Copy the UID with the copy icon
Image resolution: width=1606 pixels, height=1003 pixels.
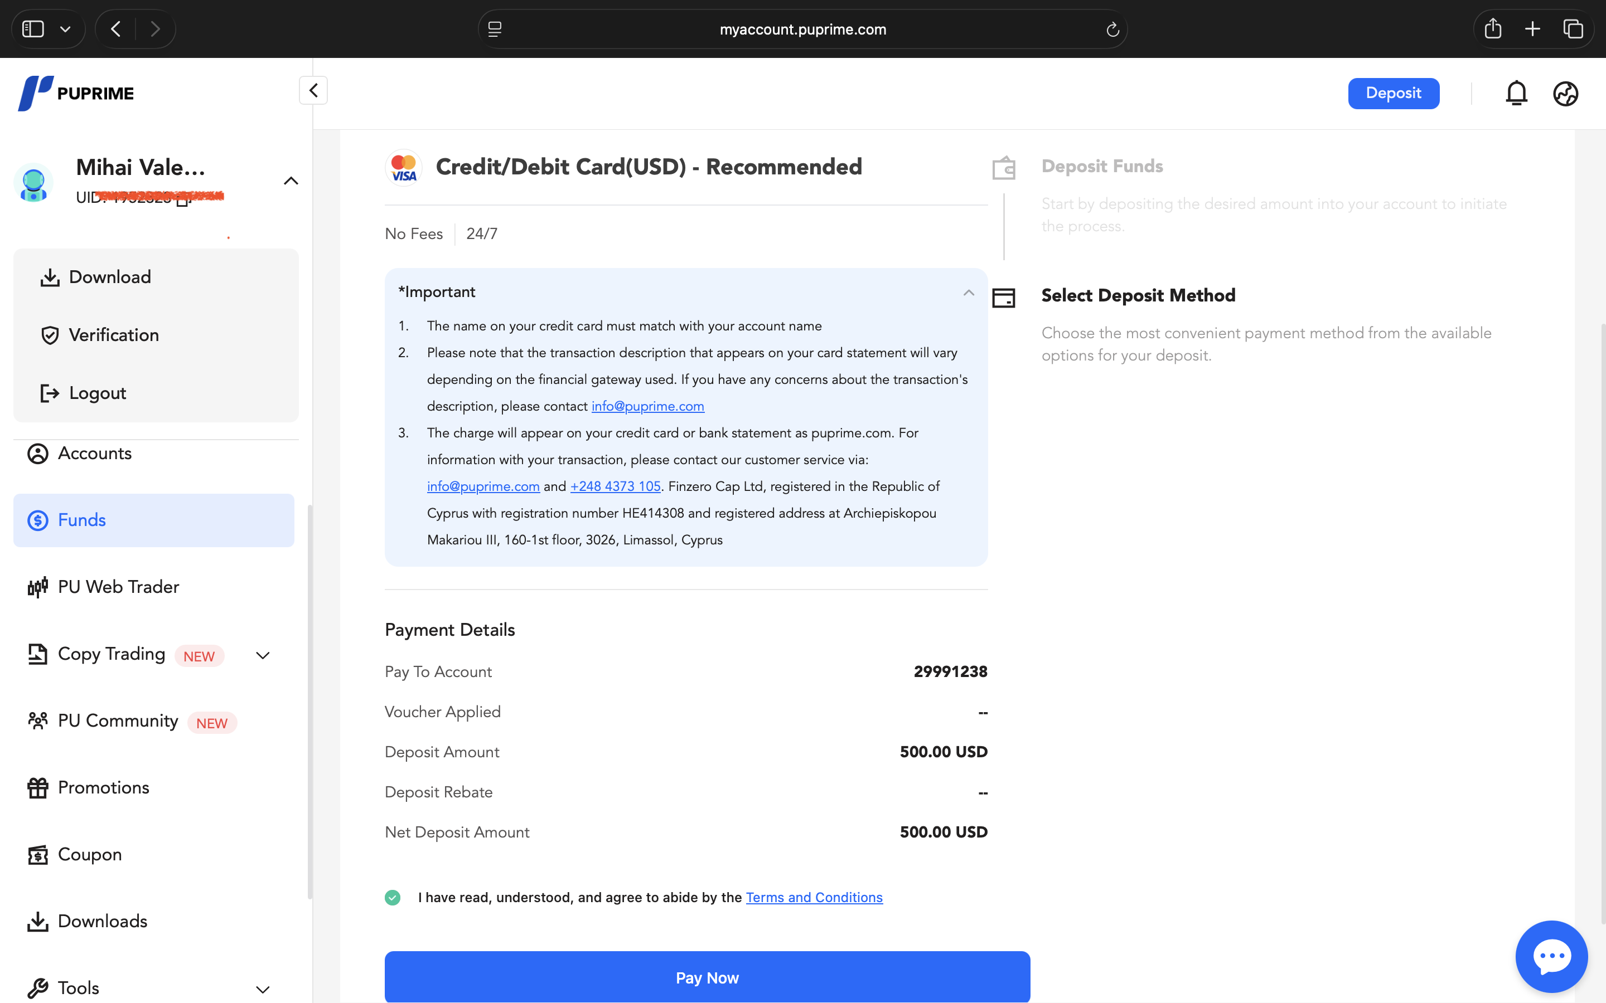182,199
